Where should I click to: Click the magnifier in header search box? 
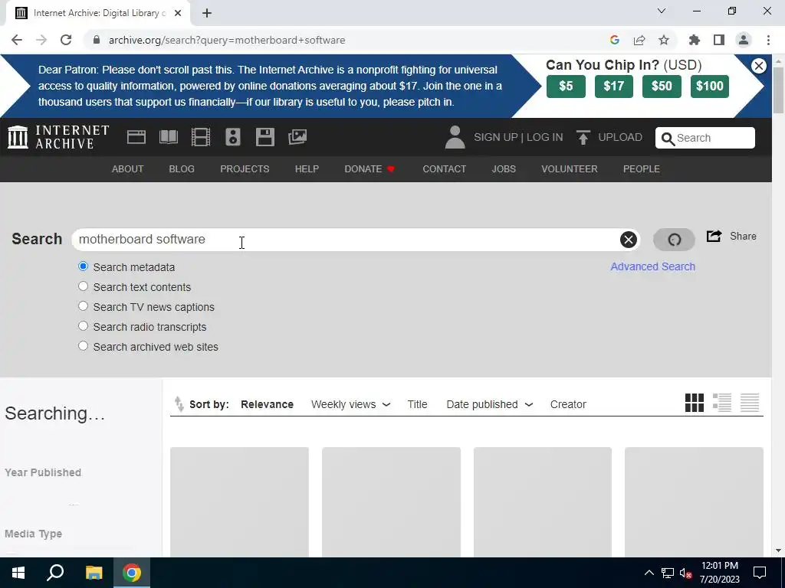[x=668, y=139]
